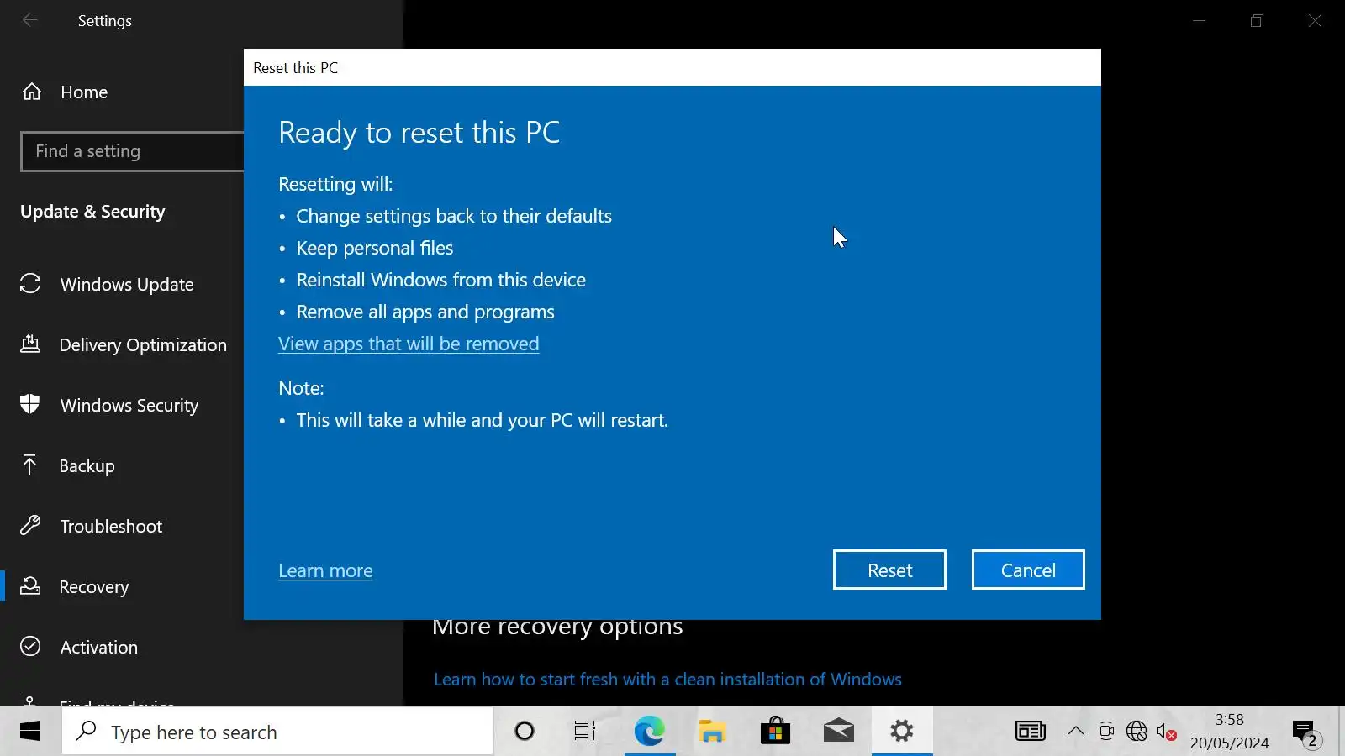The height and width of the screenshot is (756, 1345).
Task: Restore down the Settings window
Action: click(x=1258, y=20)
